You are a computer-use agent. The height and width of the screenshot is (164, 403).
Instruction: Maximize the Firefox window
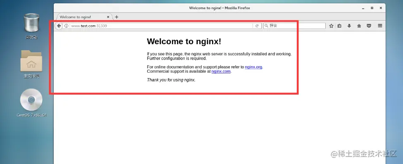pos(372,8)
